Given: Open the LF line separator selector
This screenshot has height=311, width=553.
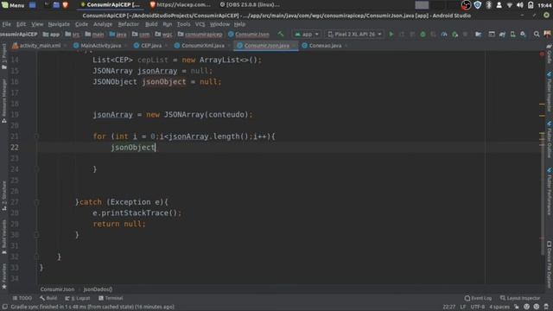Looking at the screenshot, I should [x=463, y=307].
